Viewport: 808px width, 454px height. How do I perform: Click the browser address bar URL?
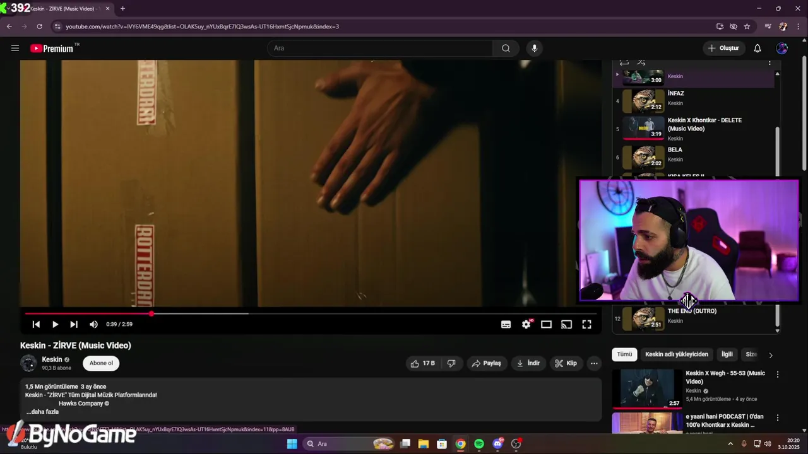click(x=202, y=26)
